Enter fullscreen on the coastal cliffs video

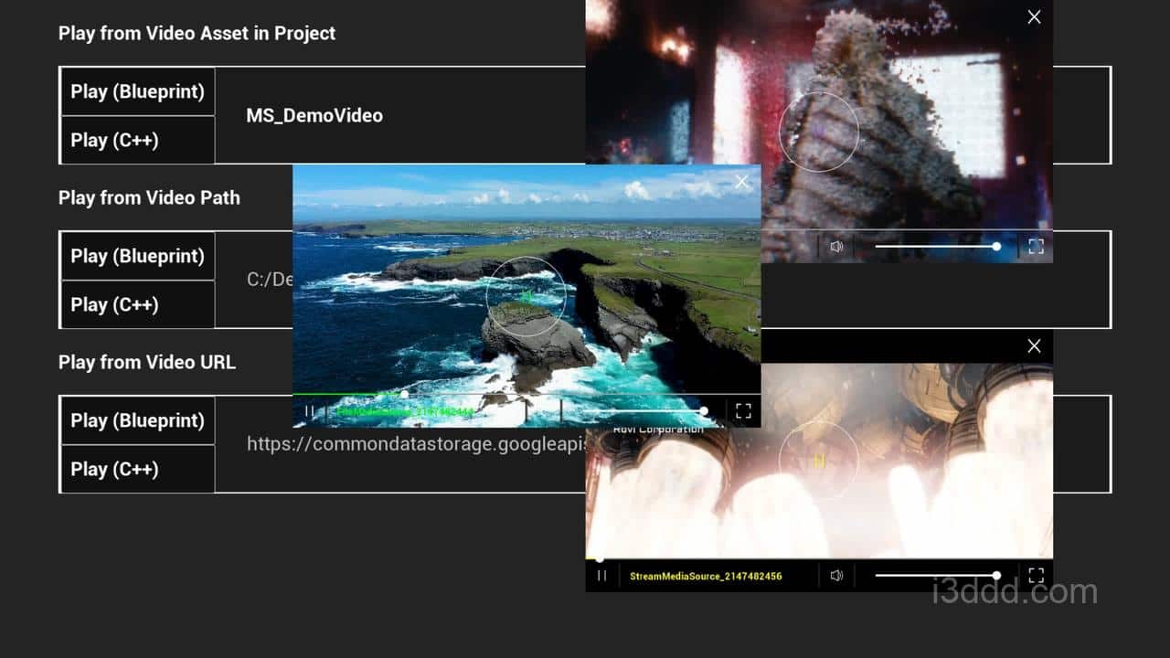click(742, 410)
